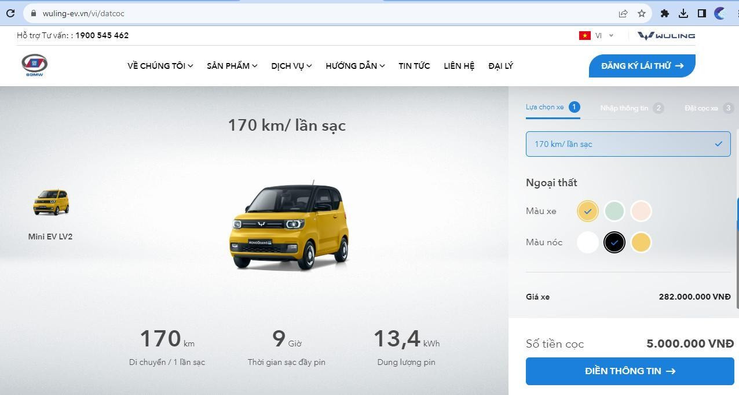The width and height of the screenshot is (739, 395).
Task: Reload the page with the browser refresh icon
Action: click(x=10, y=13)
